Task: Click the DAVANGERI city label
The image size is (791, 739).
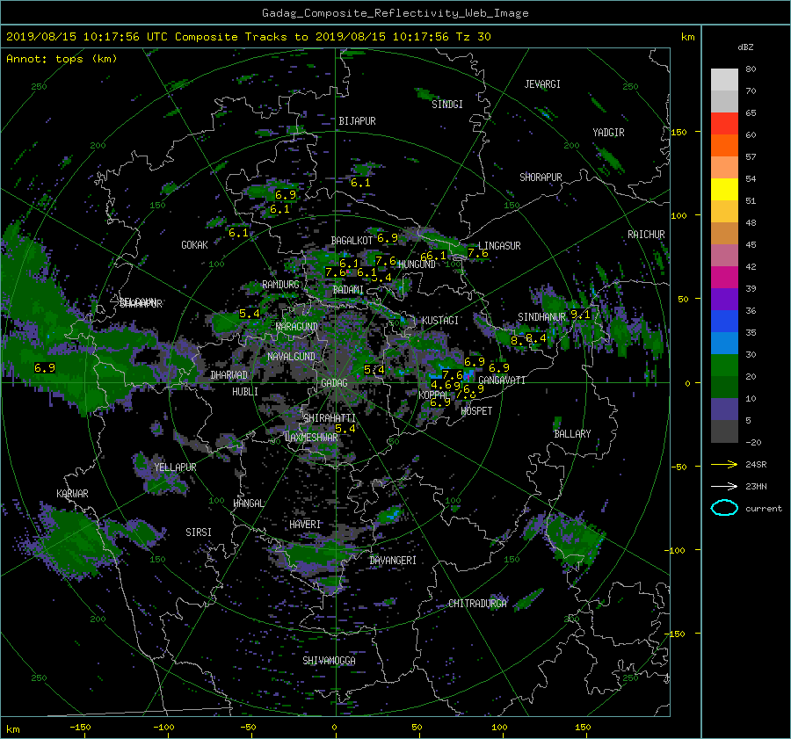Action: click(x=393, y=561)
